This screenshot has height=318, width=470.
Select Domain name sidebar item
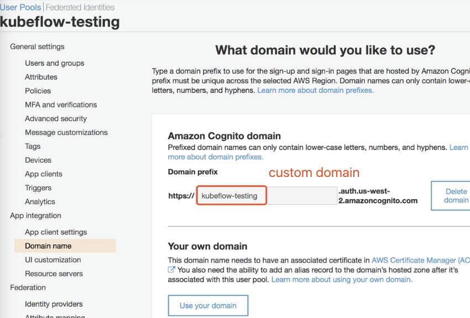coord(65,246)
